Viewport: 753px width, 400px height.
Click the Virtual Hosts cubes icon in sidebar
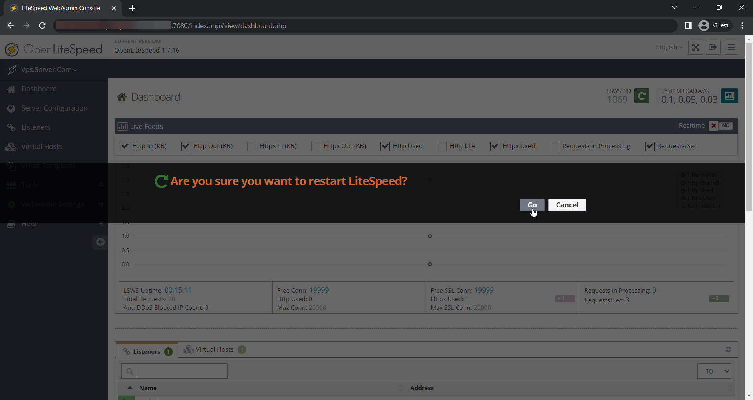(x=11, y=147)
